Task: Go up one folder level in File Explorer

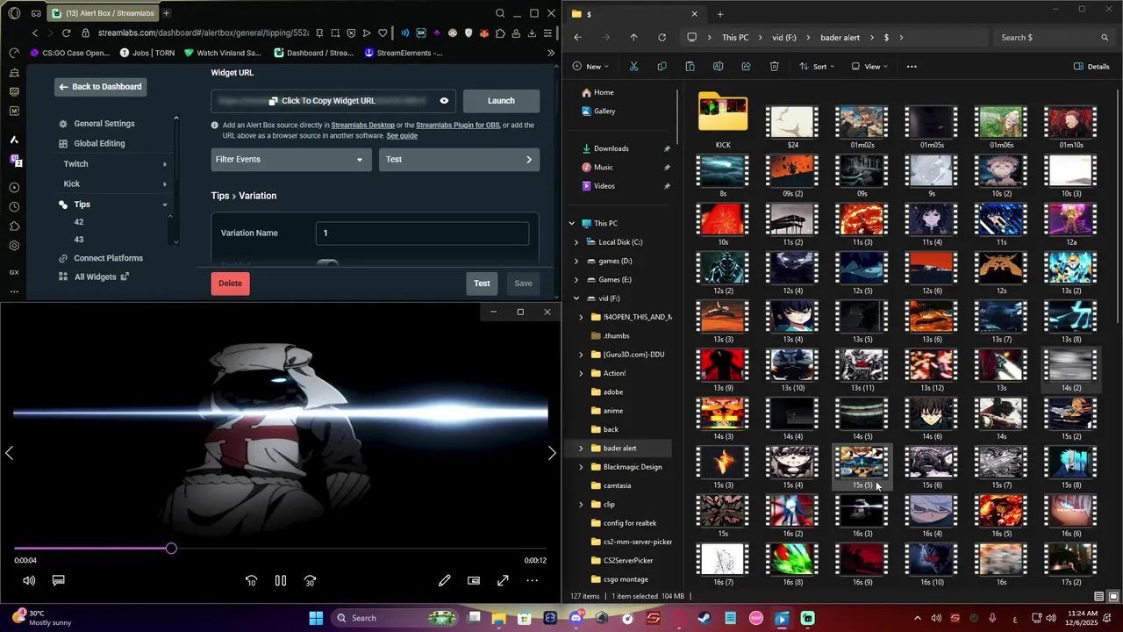Action: tap(633, 38)
